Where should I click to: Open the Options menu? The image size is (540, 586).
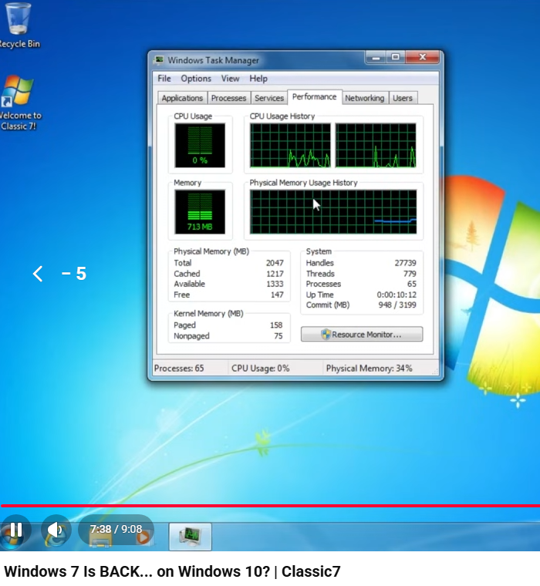tap(196, 79)
